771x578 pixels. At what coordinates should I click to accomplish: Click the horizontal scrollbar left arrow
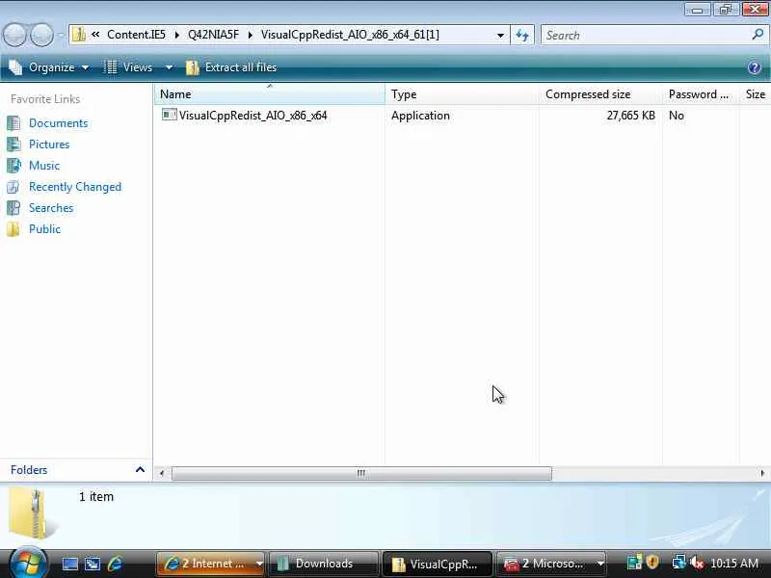(162, 473)
